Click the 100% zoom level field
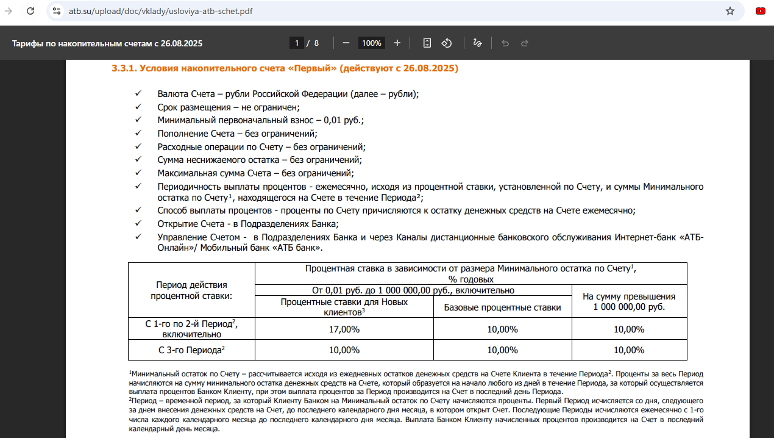This screenshot has width=774, height=438. pos(372,43)
